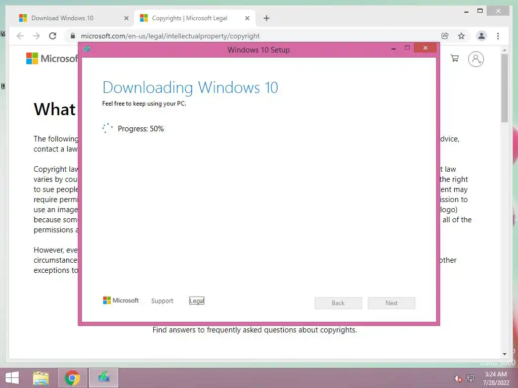The image size is (518, 388).
Task: Select Copyrights | Microsoft Legal tab
Action: (194, 18)
